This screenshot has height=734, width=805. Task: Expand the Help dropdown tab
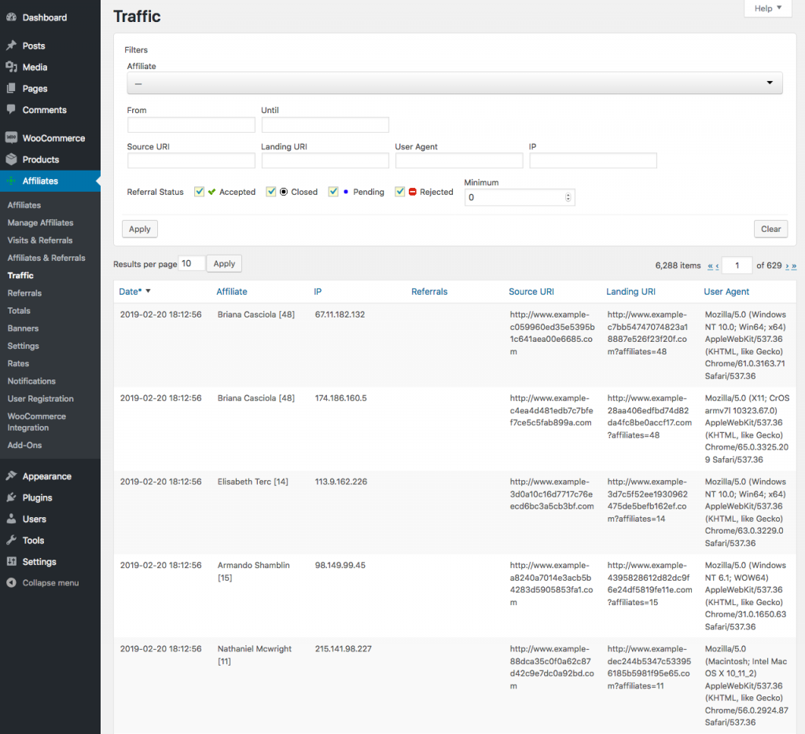[767, 8]
